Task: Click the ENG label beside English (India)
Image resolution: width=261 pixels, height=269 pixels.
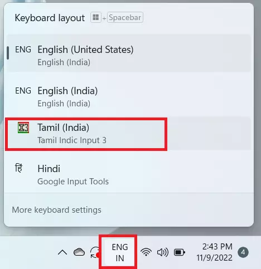Action: pyautogui.click(x=23, y=91)
